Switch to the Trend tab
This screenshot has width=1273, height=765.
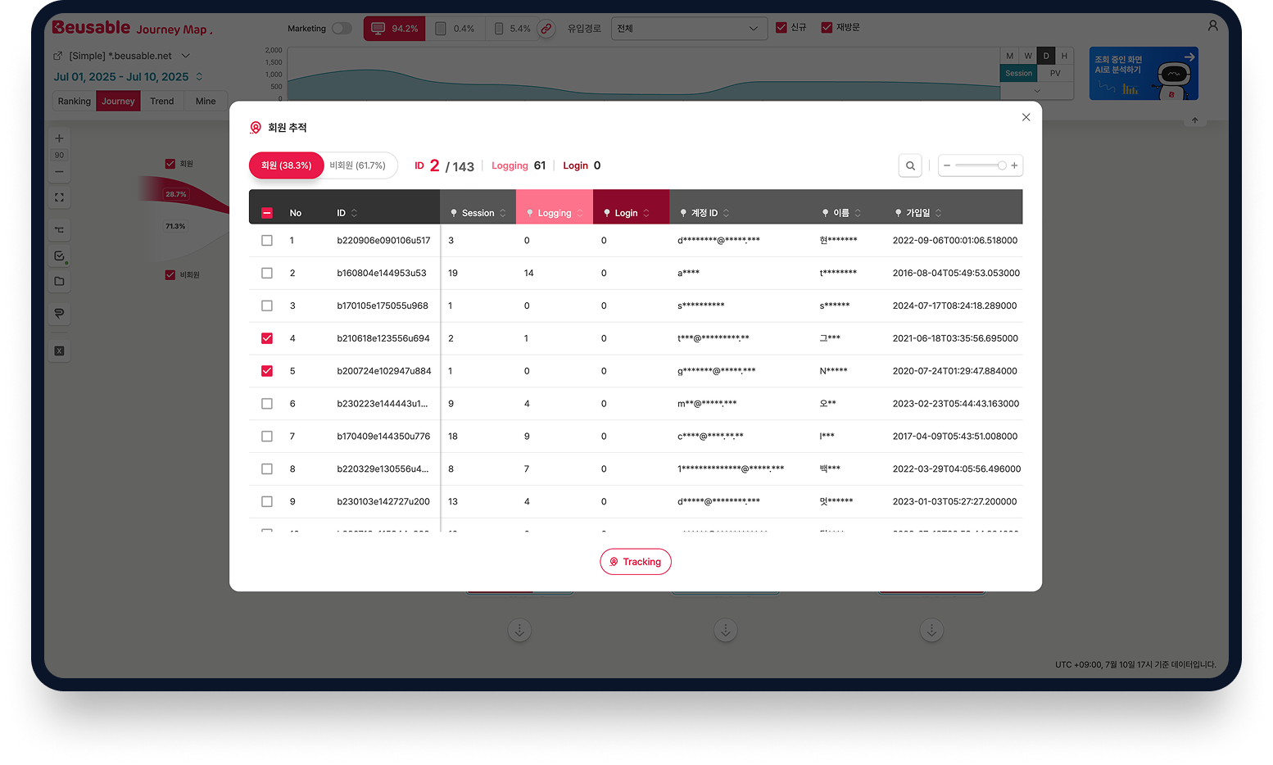coord(162,102)
